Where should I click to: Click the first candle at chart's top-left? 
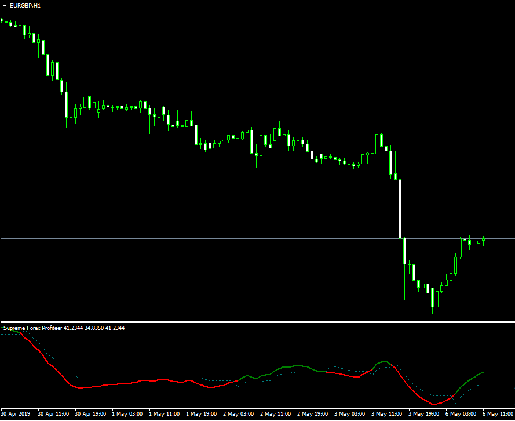[2, 21]
